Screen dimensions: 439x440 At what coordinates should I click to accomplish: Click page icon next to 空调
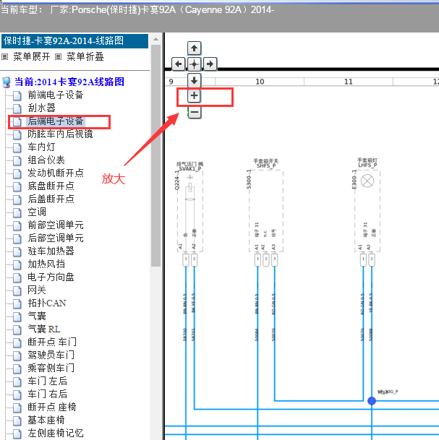(17, 212)
